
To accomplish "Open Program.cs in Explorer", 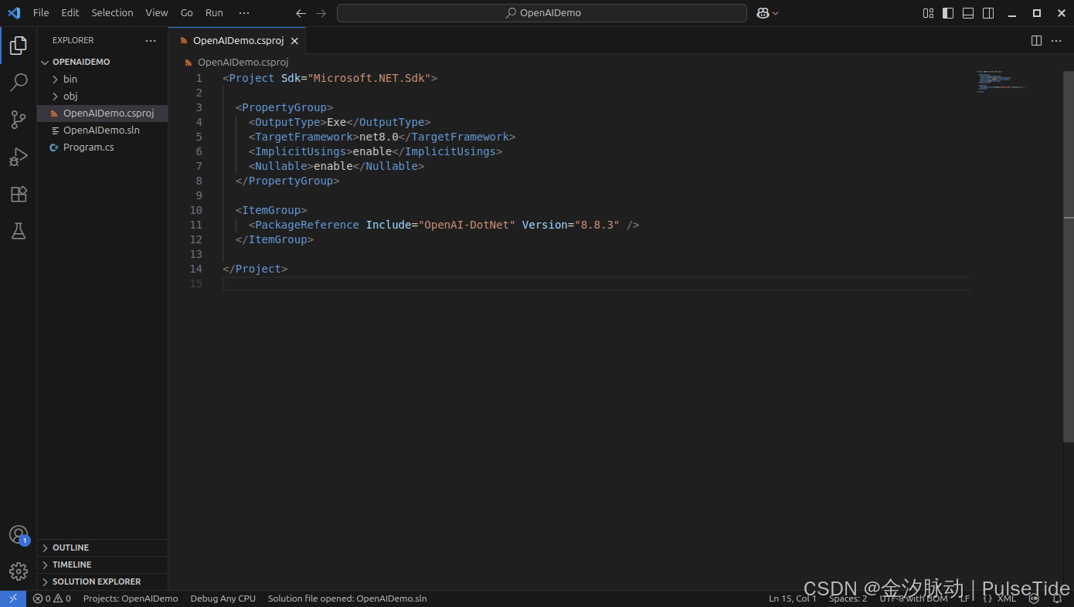I will [x=102, y=147].
